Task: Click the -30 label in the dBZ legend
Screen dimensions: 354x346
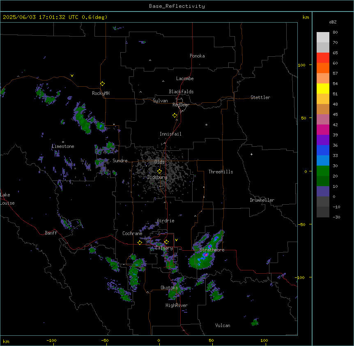Action: coord(336,217)
